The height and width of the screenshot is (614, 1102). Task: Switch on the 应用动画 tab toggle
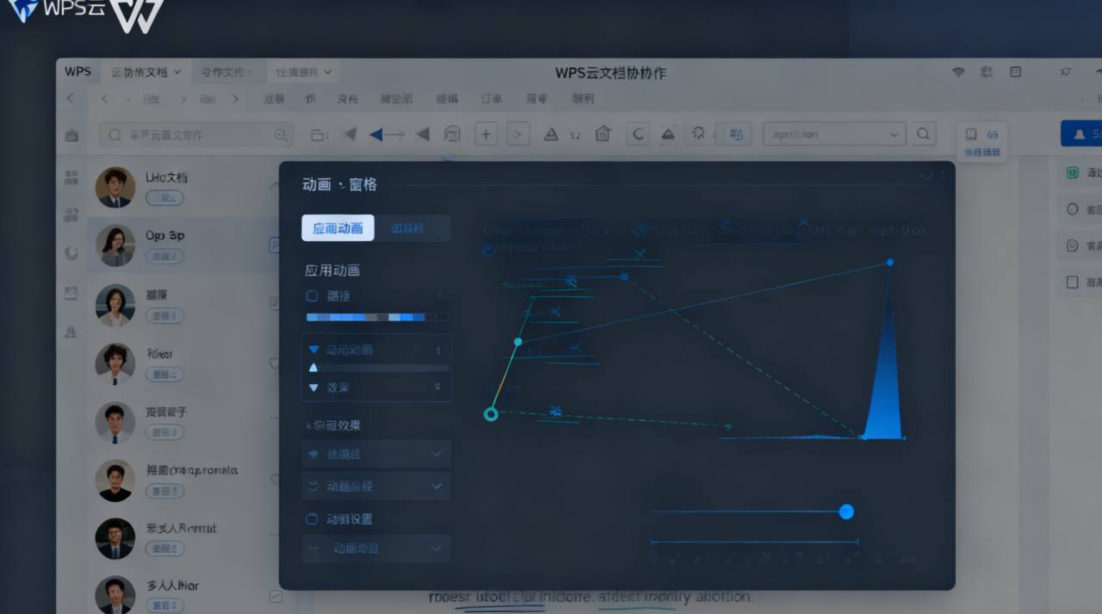pos(337,227)
